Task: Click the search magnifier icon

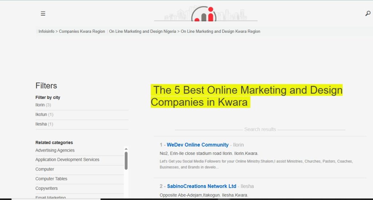Action: point(368,13)
